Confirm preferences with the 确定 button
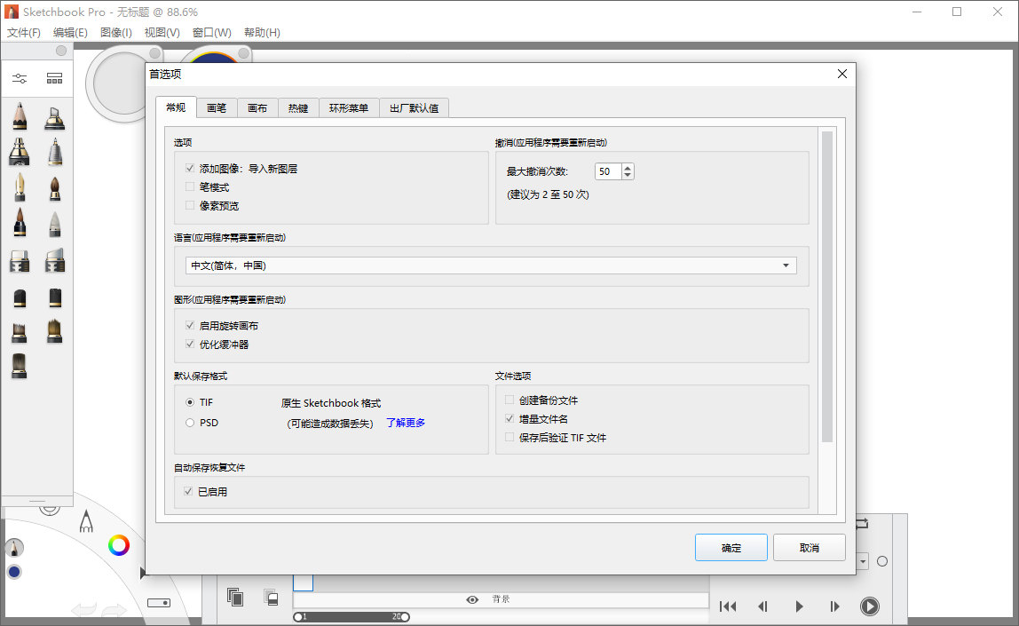 pos(731,547)
